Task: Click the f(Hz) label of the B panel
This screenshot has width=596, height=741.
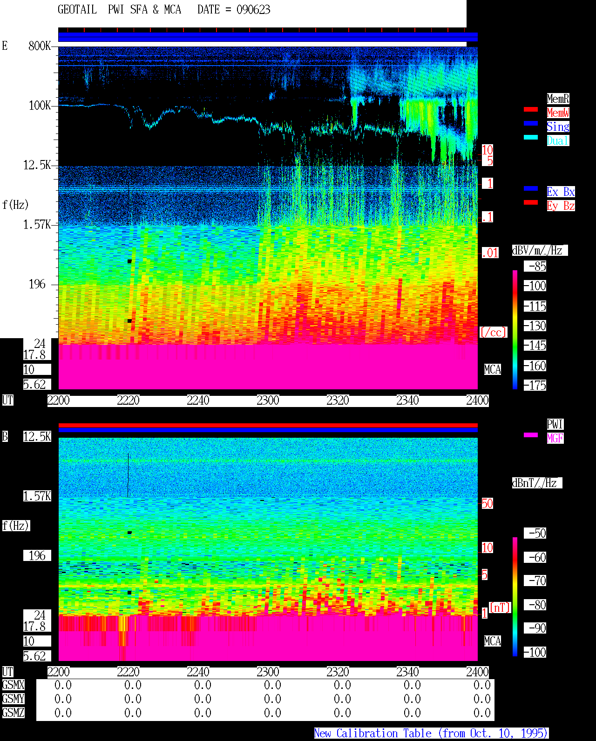Action: click(16, 526)
